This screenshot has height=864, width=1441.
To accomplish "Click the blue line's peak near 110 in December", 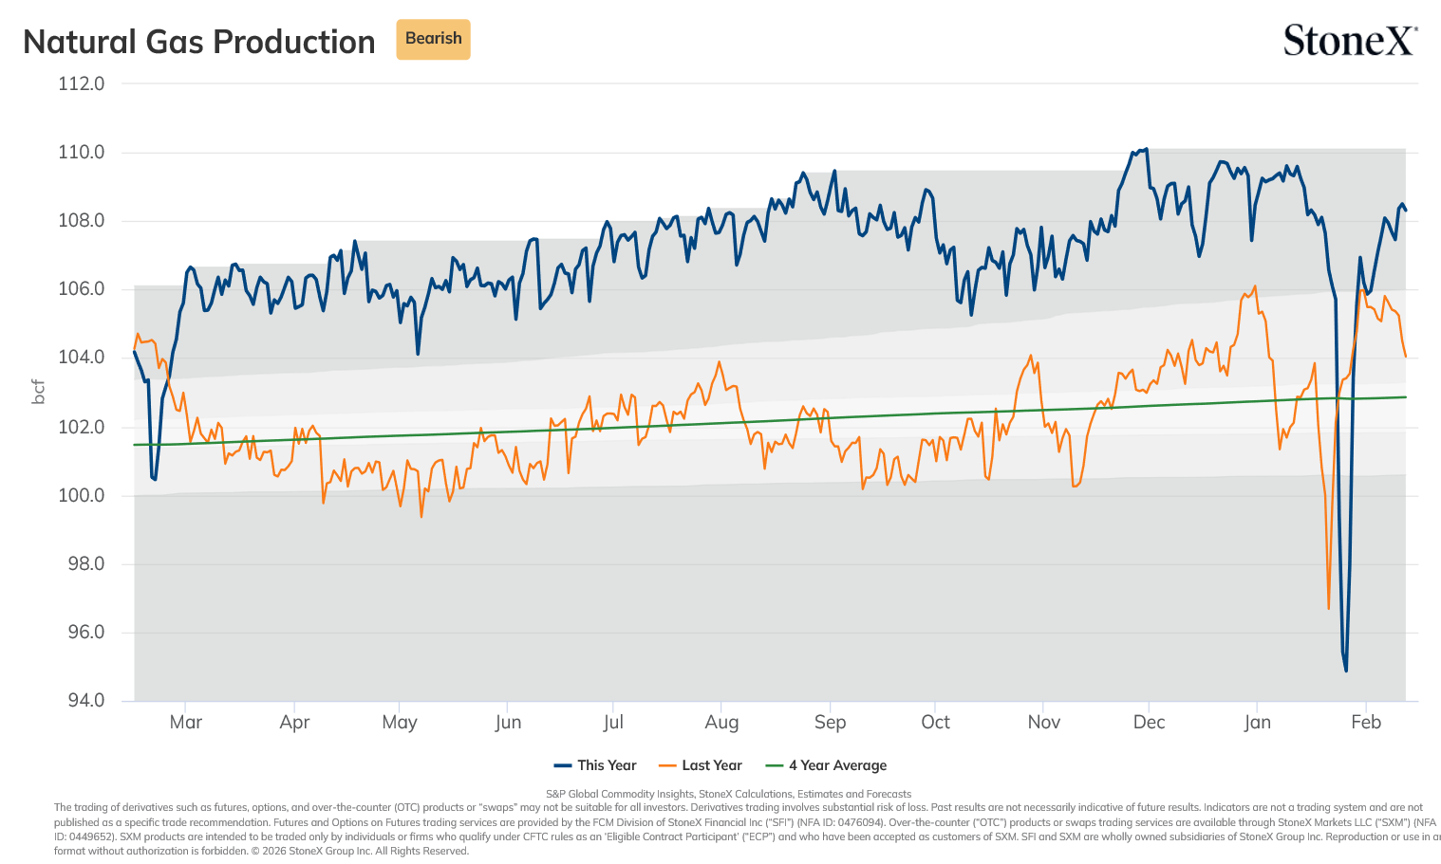I will click(1147, 149).
